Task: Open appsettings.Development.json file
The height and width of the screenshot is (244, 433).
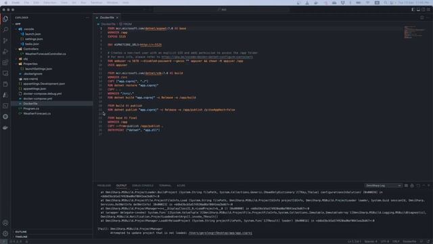Action: coord(44,84)
